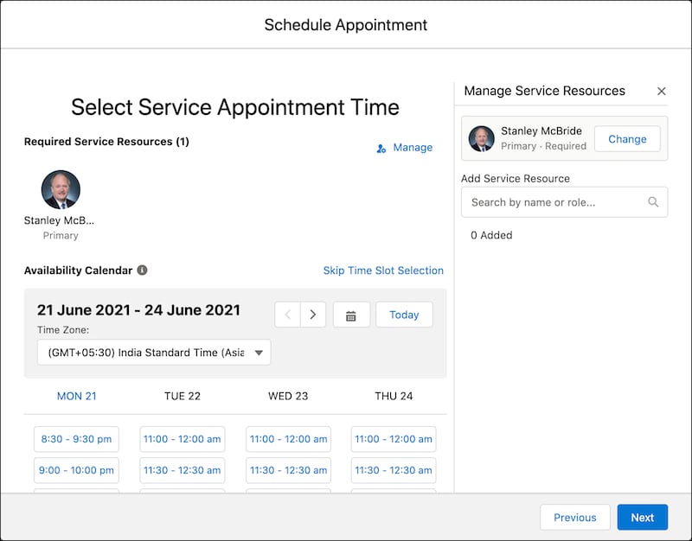Pick Wednesday 11:00 - 12:00 am slot

pyautogui.click(x=288, y=439)
